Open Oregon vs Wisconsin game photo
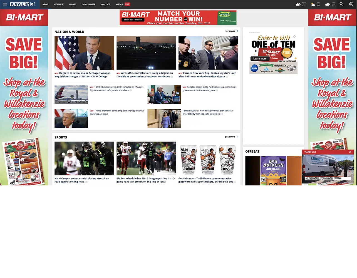The width and height of the screenshot is (357, 278). pyautogui.click(x=146, y=158)
